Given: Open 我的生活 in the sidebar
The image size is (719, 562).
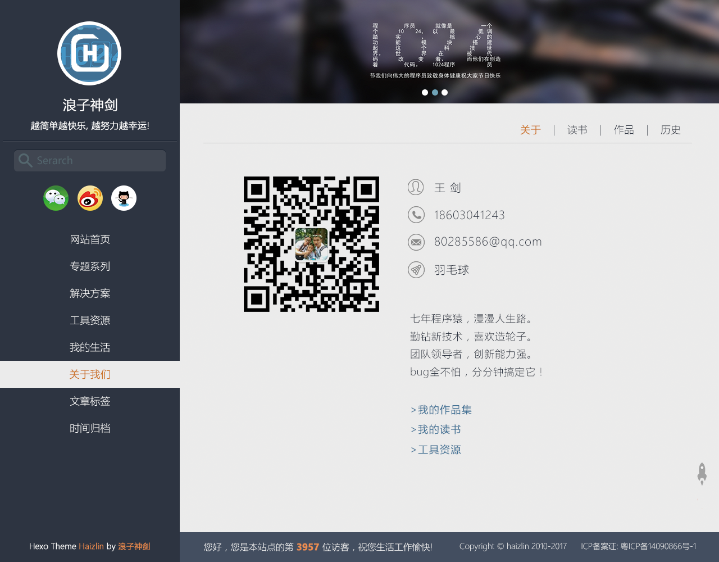Looking at the screenshot, I should 90,347.
